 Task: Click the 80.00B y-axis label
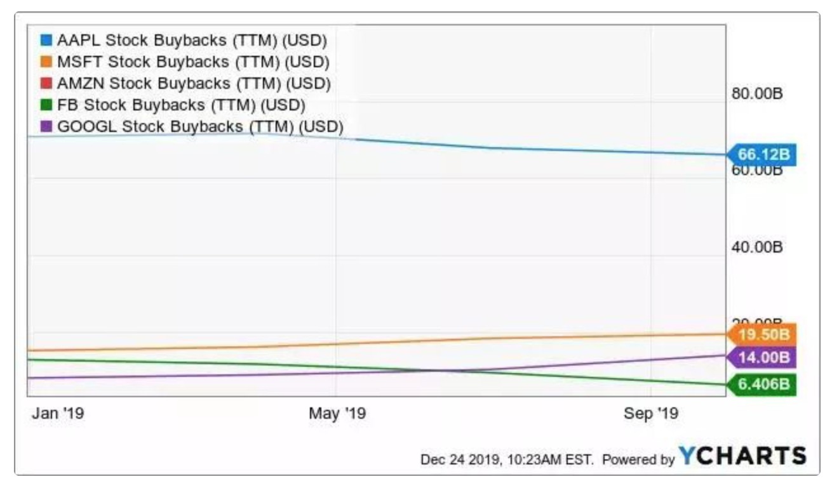click(x=758, y=94)
